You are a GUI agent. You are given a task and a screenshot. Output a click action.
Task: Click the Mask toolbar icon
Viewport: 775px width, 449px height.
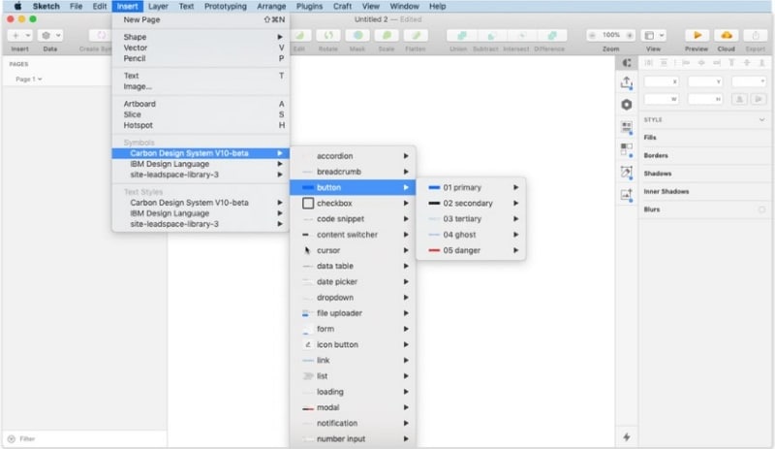[x=357, y=35]
